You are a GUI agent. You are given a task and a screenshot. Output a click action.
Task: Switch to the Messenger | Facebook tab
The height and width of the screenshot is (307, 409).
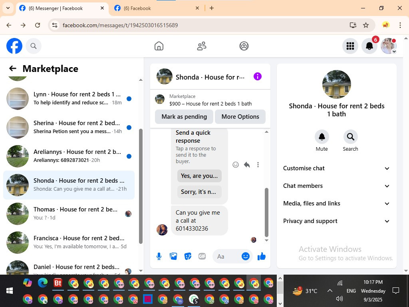pyautogui.click(x=62, y=8)
